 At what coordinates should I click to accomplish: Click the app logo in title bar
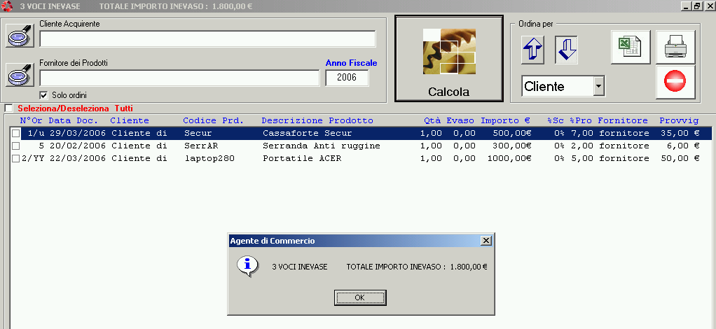coord(6,6)
